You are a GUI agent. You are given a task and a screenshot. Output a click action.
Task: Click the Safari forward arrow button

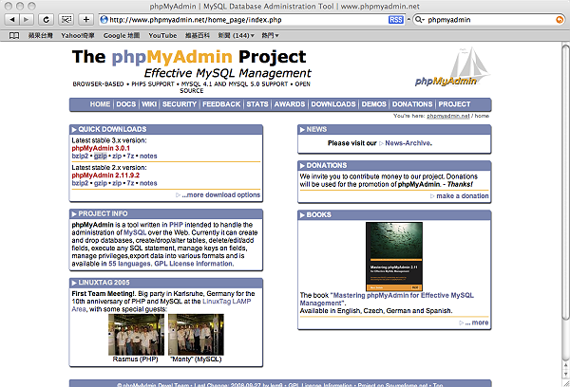point(27,20)
